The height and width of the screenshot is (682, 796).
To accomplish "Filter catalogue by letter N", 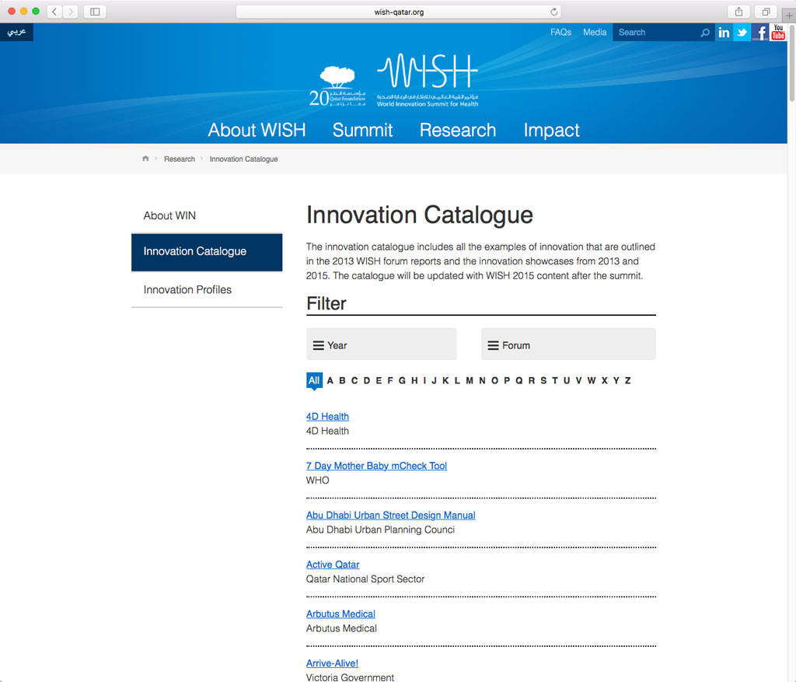I will click(x=482, y=380).
